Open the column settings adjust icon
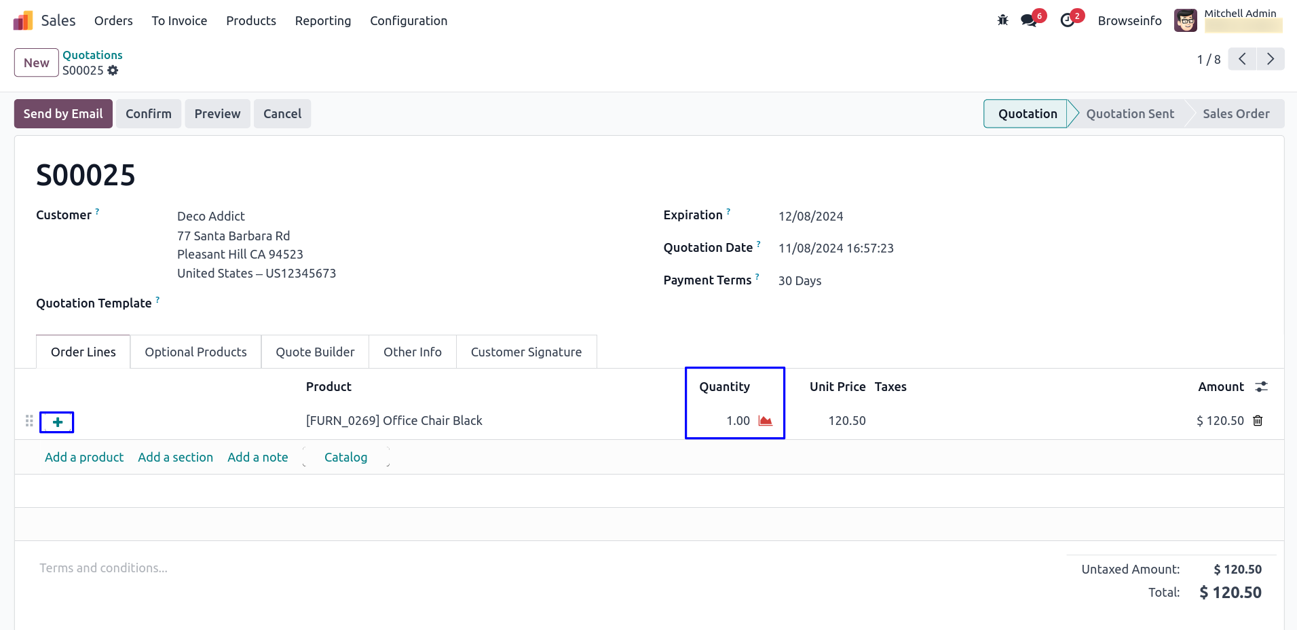Screen dimensions: 1297x630 click(x=1261, y=387)
